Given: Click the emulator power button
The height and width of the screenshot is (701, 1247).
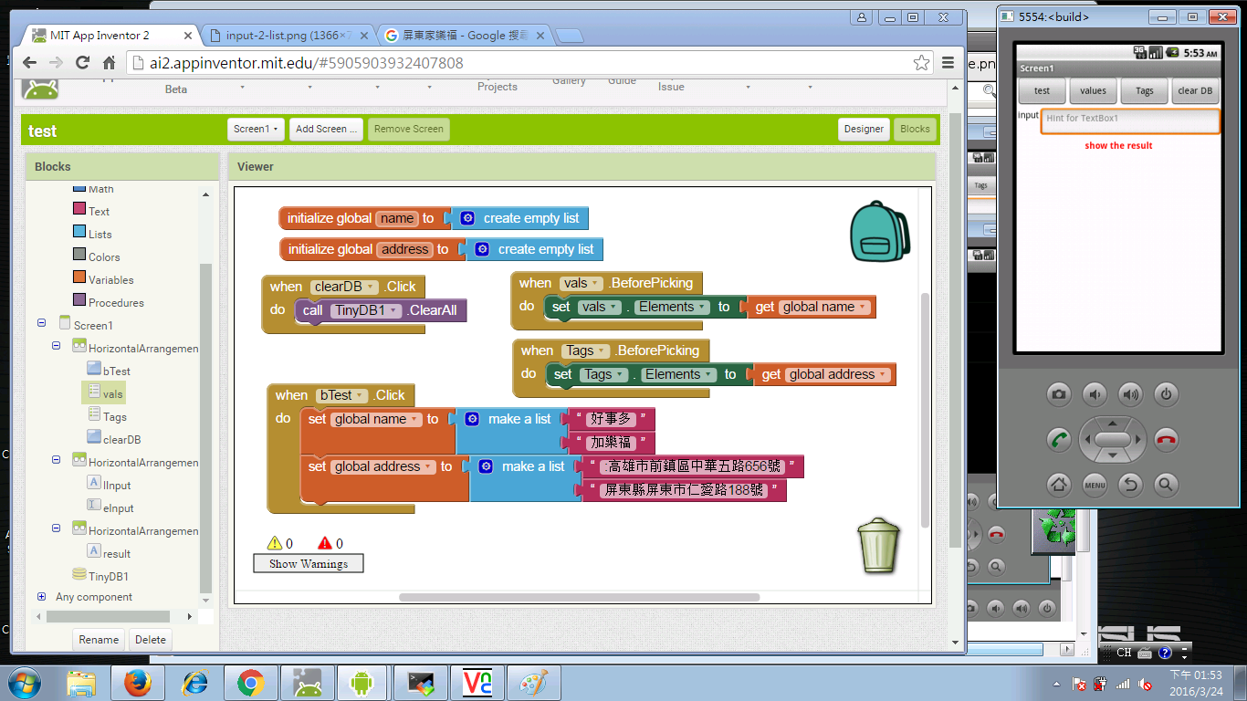Looking at the screenshot, I should [1165, 394].
